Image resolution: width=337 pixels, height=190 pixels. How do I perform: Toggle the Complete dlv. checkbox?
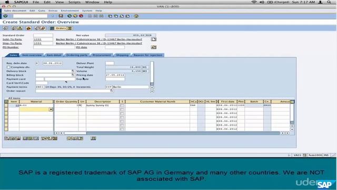coord(8,67)
